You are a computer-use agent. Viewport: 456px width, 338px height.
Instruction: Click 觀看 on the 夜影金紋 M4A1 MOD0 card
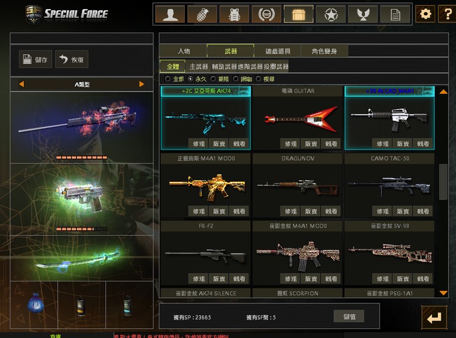point(331,278)
